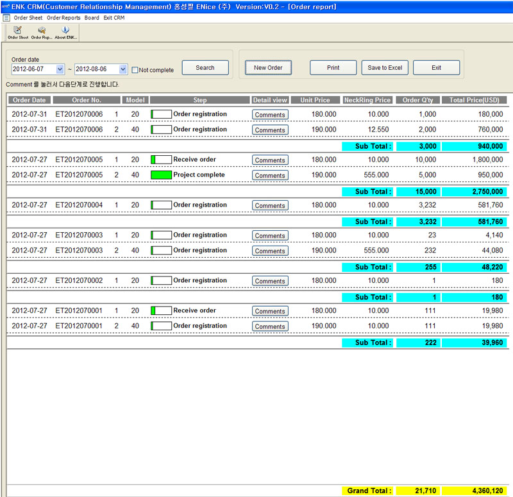Screen dimensions: 513x497
Task: Print the order report
Action: [333, 68]
